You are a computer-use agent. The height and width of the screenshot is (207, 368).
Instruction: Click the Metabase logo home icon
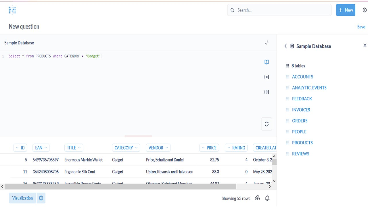tap(12, 10)
